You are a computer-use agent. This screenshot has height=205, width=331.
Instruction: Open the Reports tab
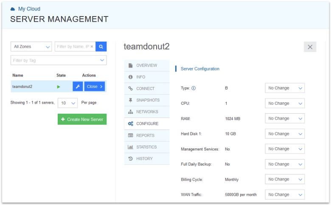[147, 135]
